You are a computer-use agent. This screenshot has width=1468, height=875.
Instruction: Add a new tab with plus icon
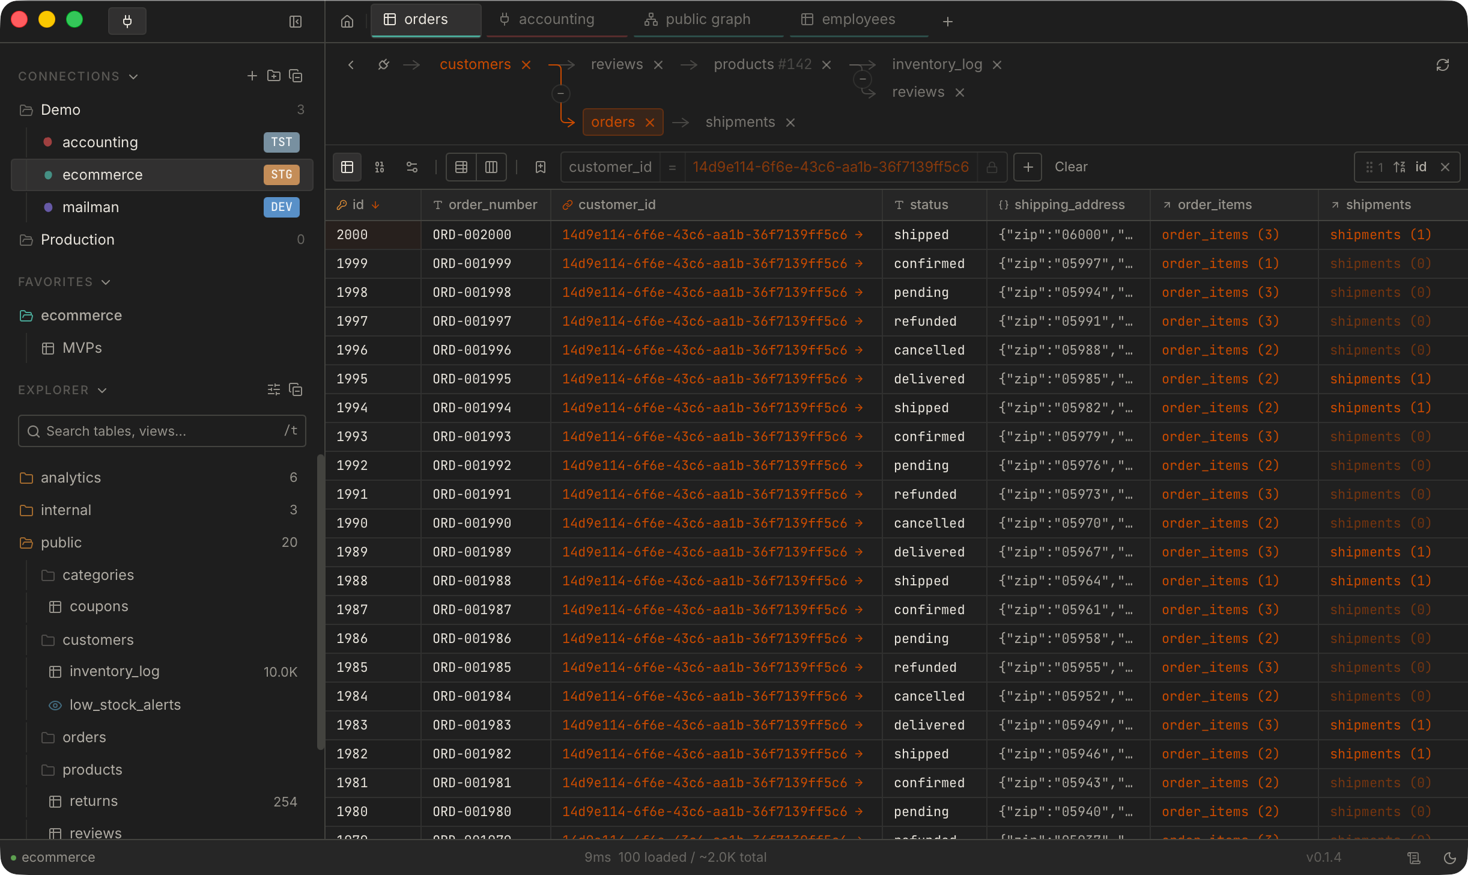[x=947, y=22]
